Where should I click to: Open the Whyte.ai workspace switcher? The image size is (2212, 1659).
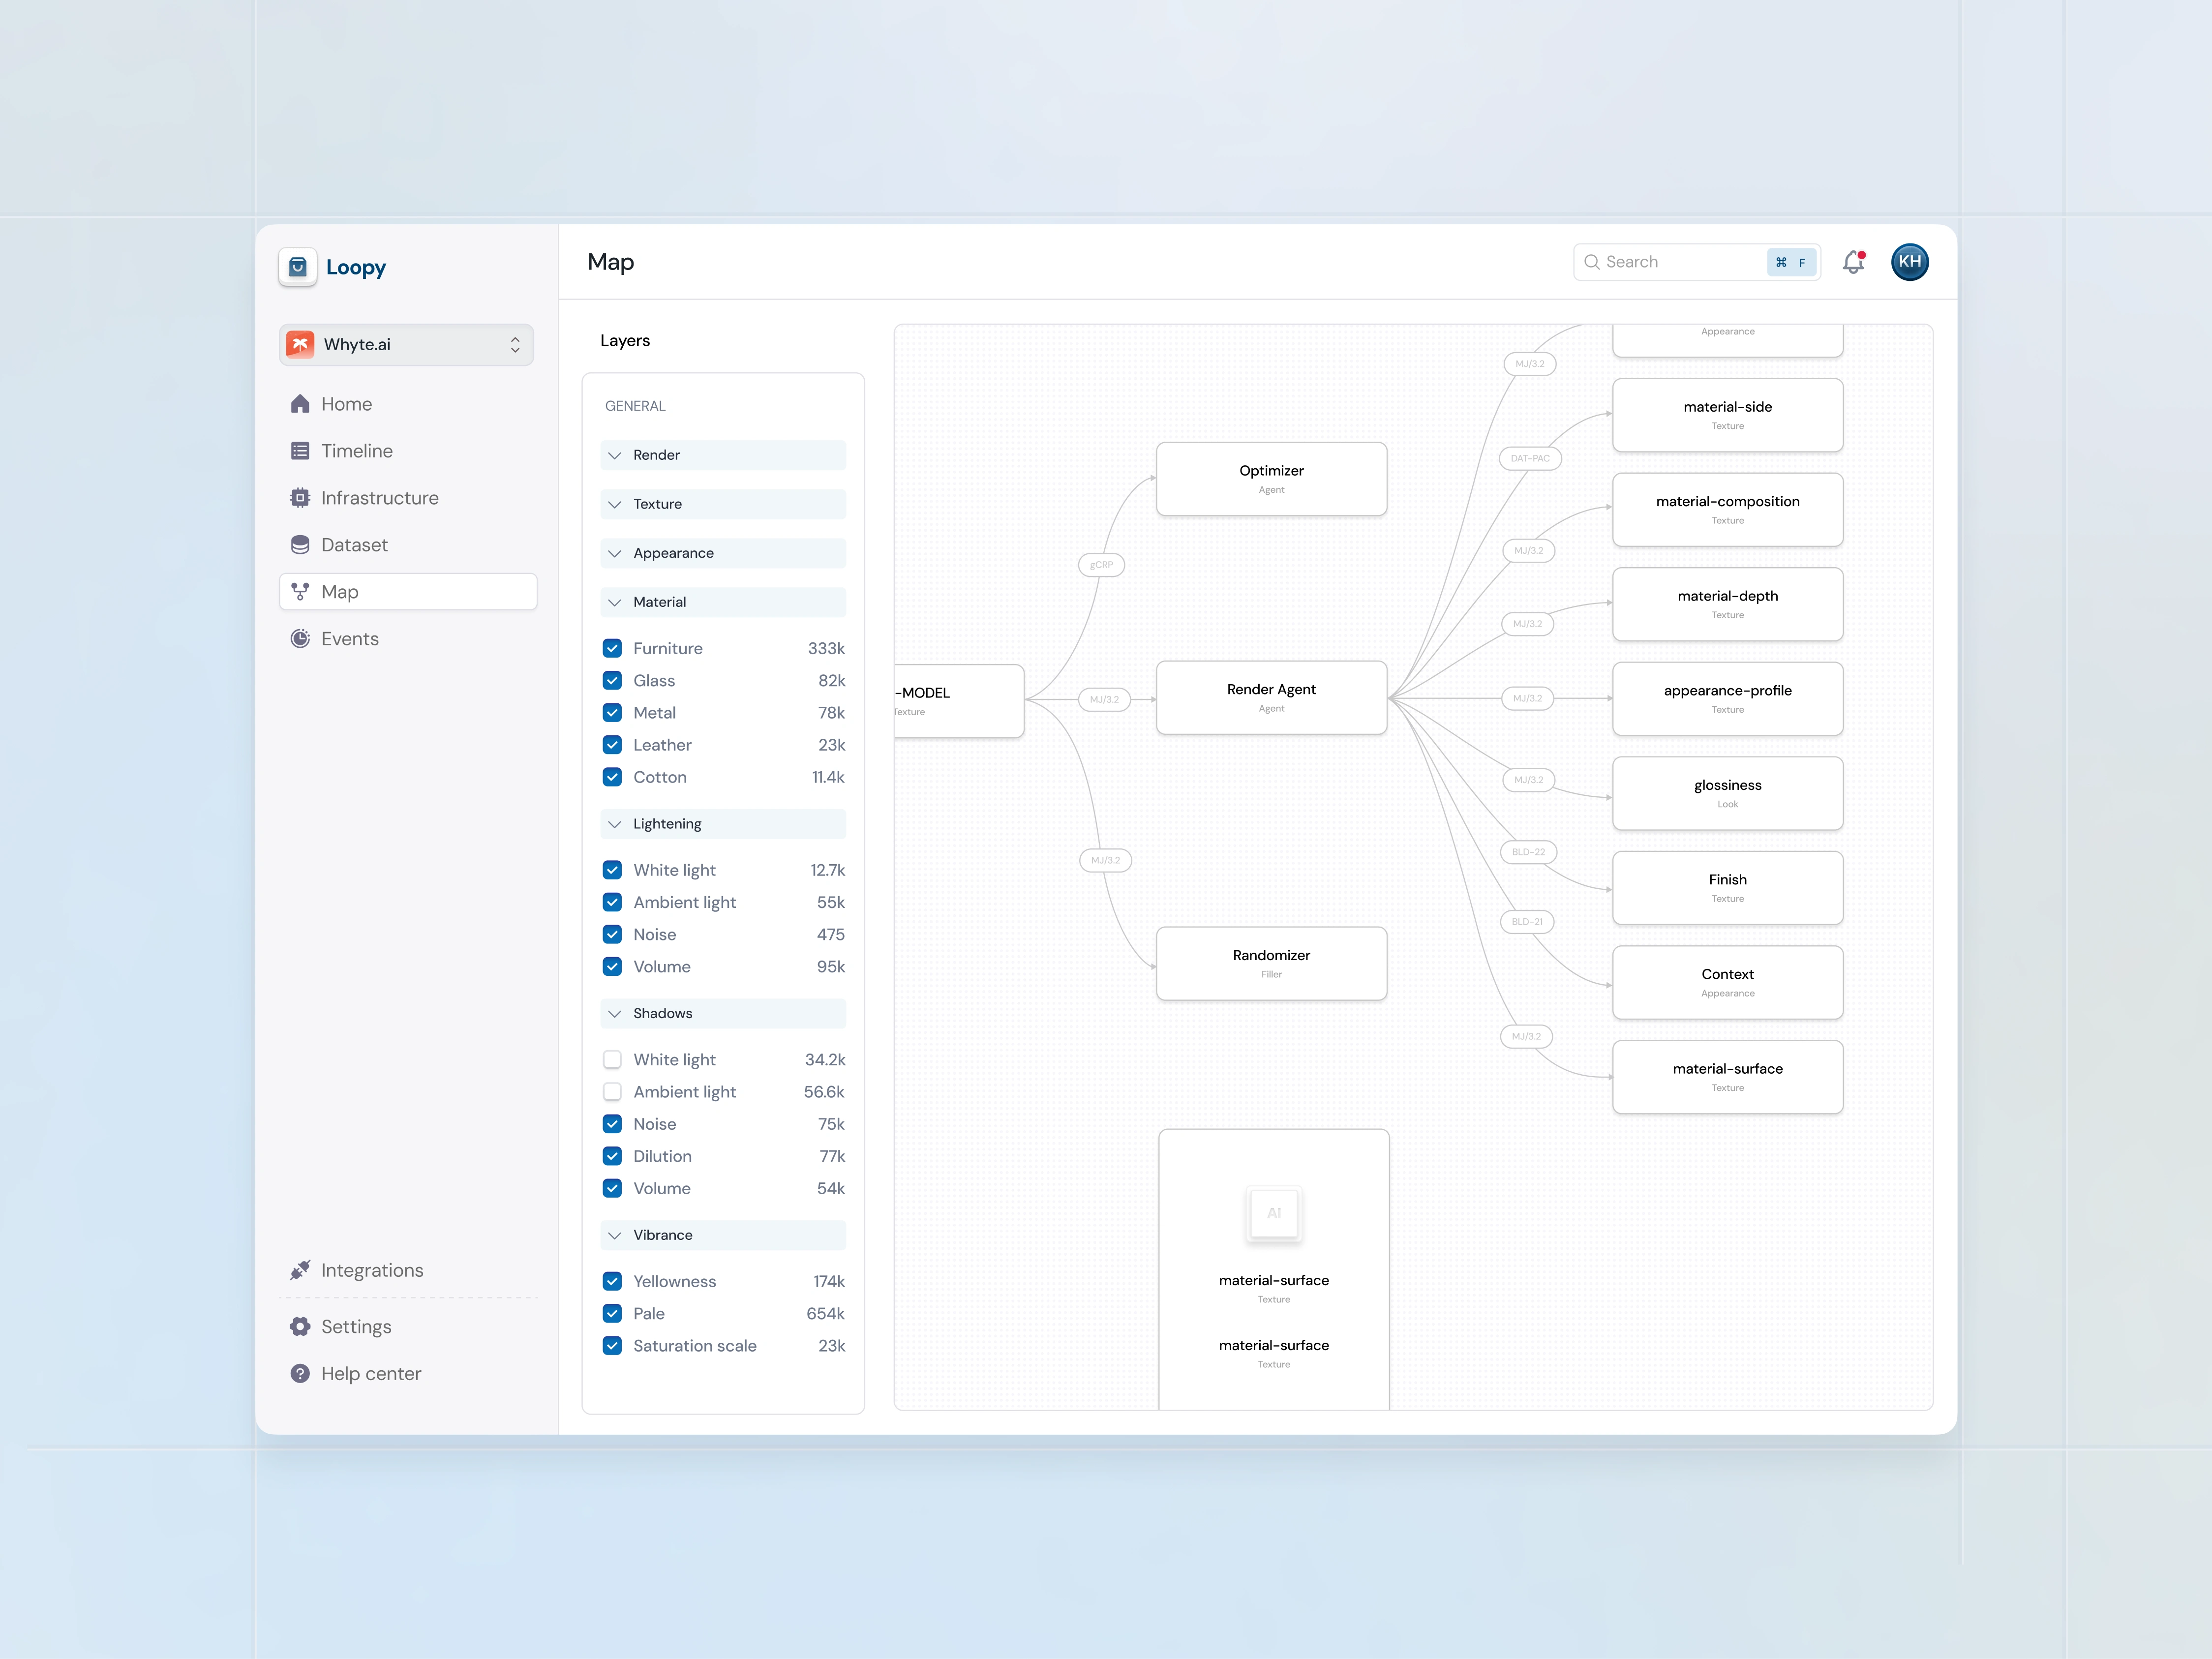407,345
